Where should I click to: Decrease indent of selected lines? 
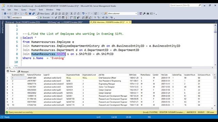click(103, 18)
